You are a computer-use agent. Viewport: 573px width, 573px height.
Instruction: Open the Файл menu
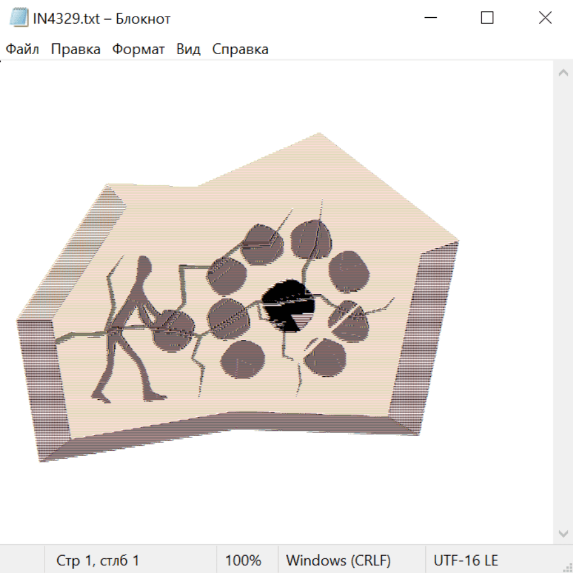[22, 49]
